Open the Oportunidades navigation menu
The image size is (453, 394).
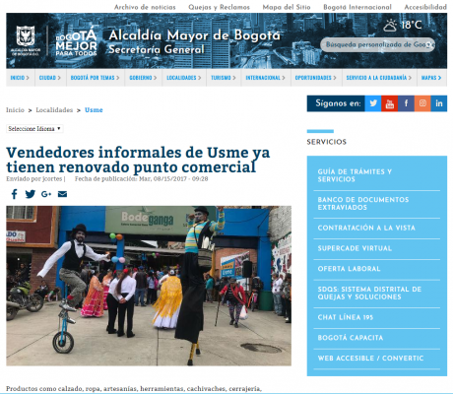(316, 78)
